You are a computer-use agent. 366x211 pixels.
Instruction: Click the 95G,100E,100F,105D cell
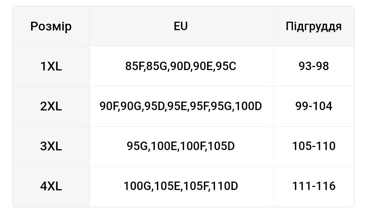181,146
